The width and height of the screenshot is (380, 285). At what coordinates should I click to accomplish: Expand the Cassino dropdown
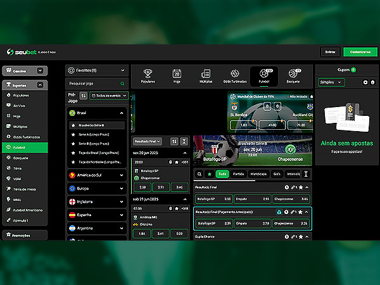point(41,71)
